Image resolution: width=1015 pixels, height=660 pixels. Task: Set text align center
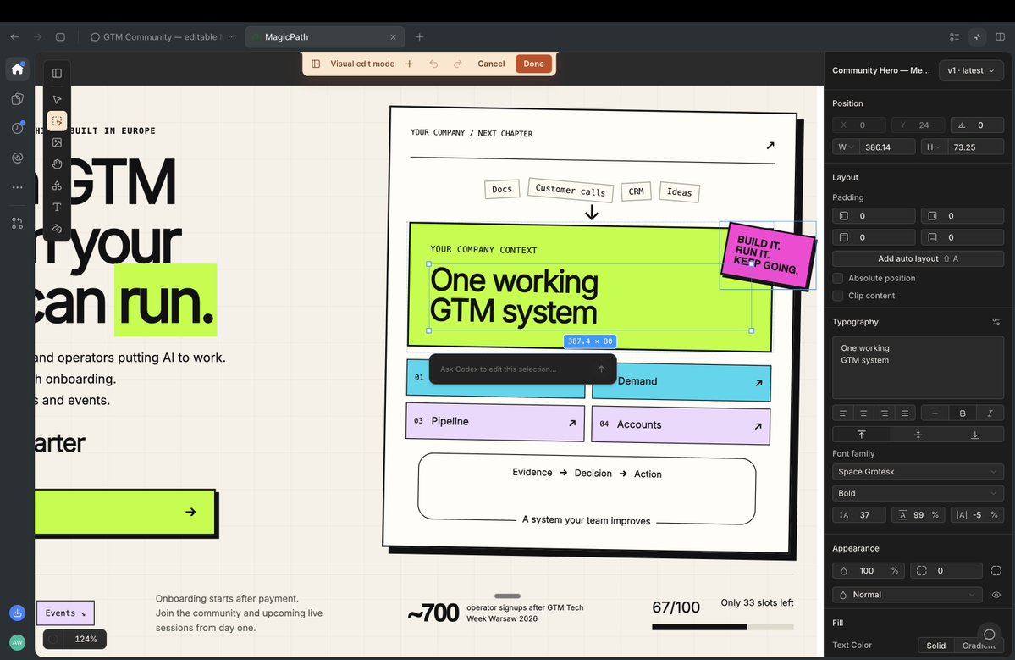tap(863, 413)
